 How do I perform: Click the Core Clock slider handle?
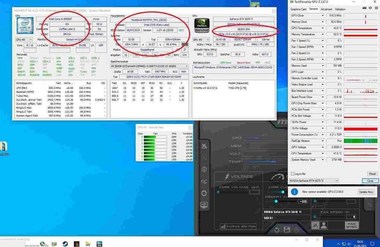pos(283,192)
